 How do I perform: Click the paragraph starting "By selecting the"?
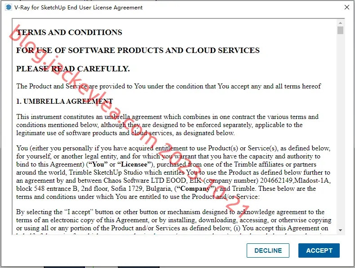(173, 222)
